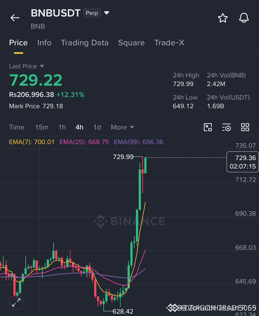The image size is (259, 316).
Task: Tap the Rs206,996.38 converted price
Action: 32,95
